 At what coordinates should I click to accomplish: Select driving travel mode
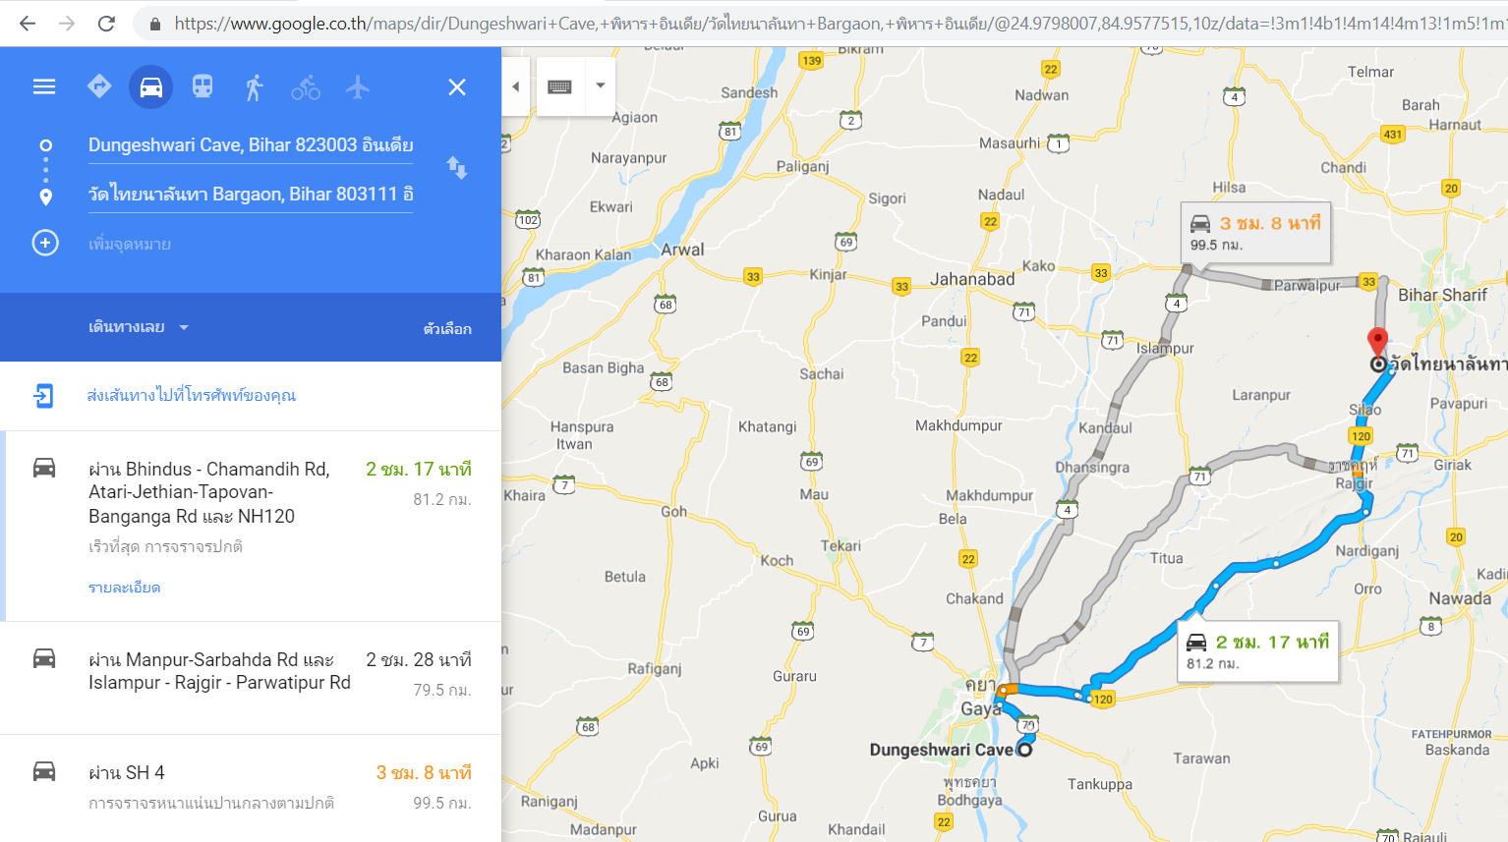[x=150, y=86]
